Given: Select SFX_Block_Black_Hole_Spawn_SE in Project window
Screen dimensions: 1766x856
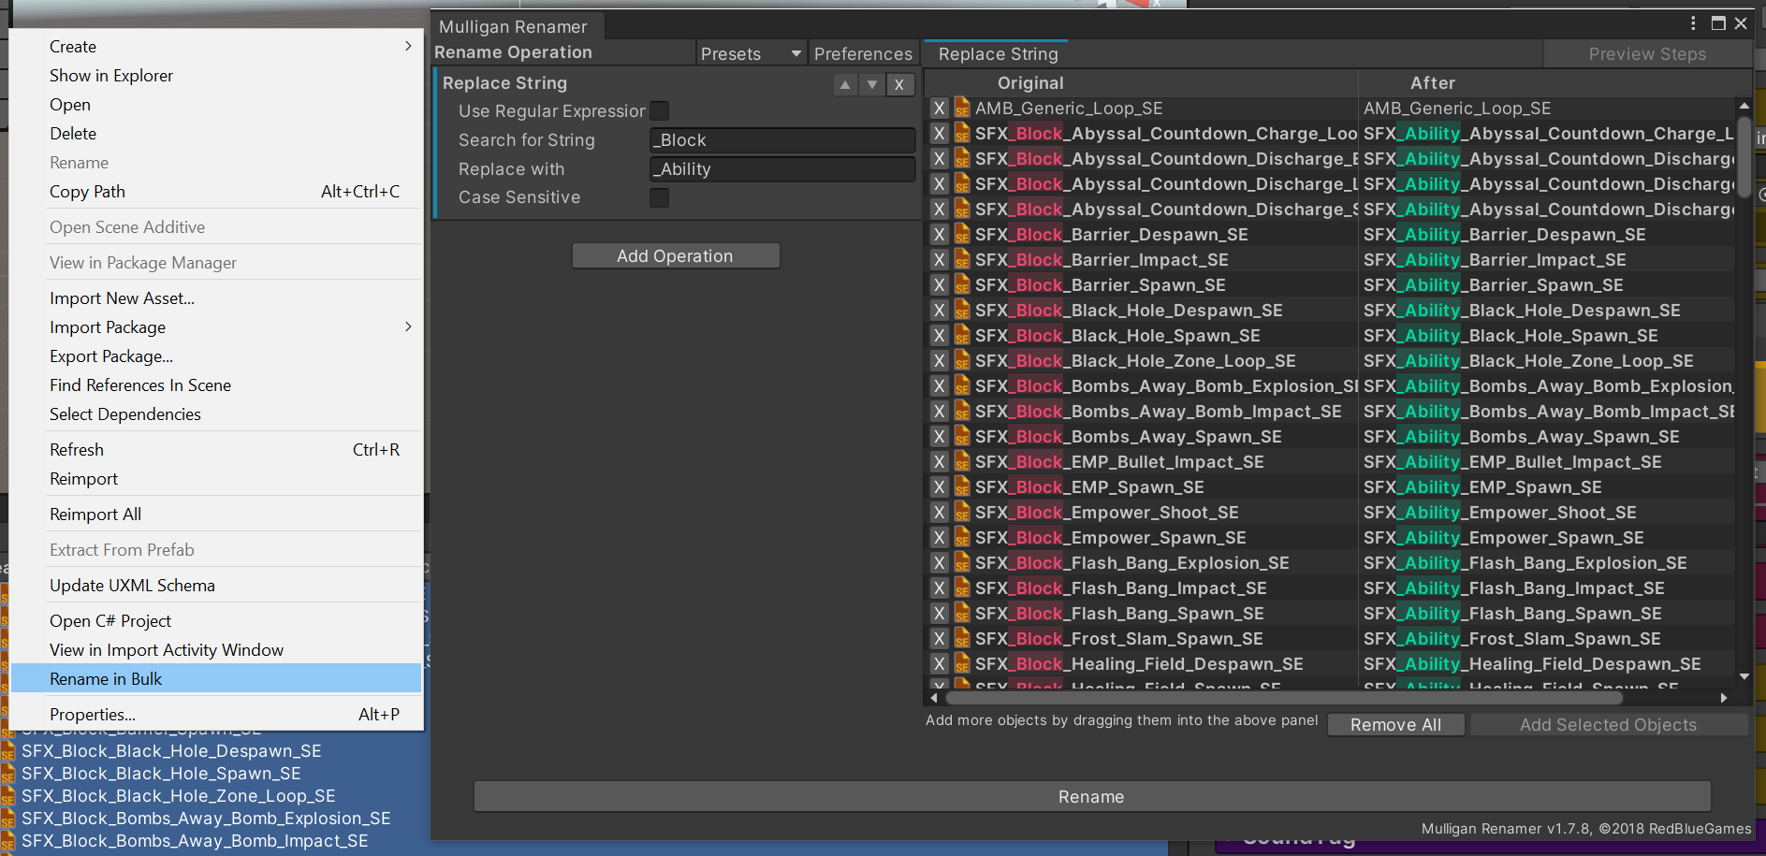Looking at the screenshot, I should click(162, 774).
